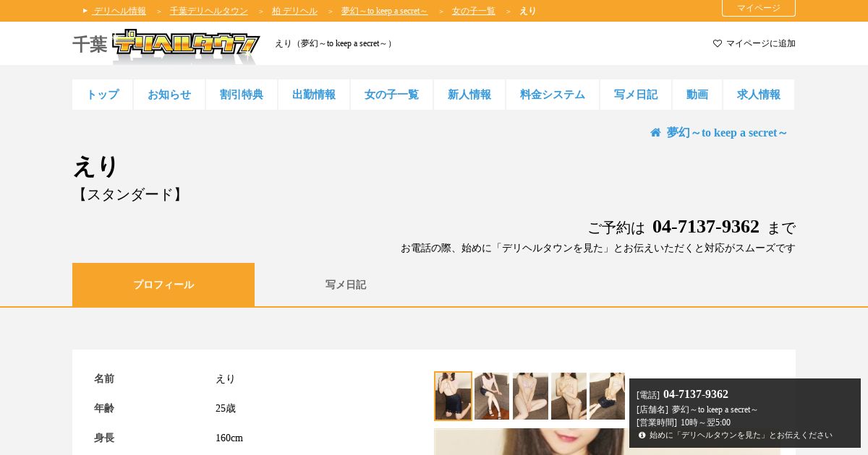The height and width of the screenshot is (455, 868).
Task: Click the 名前 row label
Action: point(104,379)
